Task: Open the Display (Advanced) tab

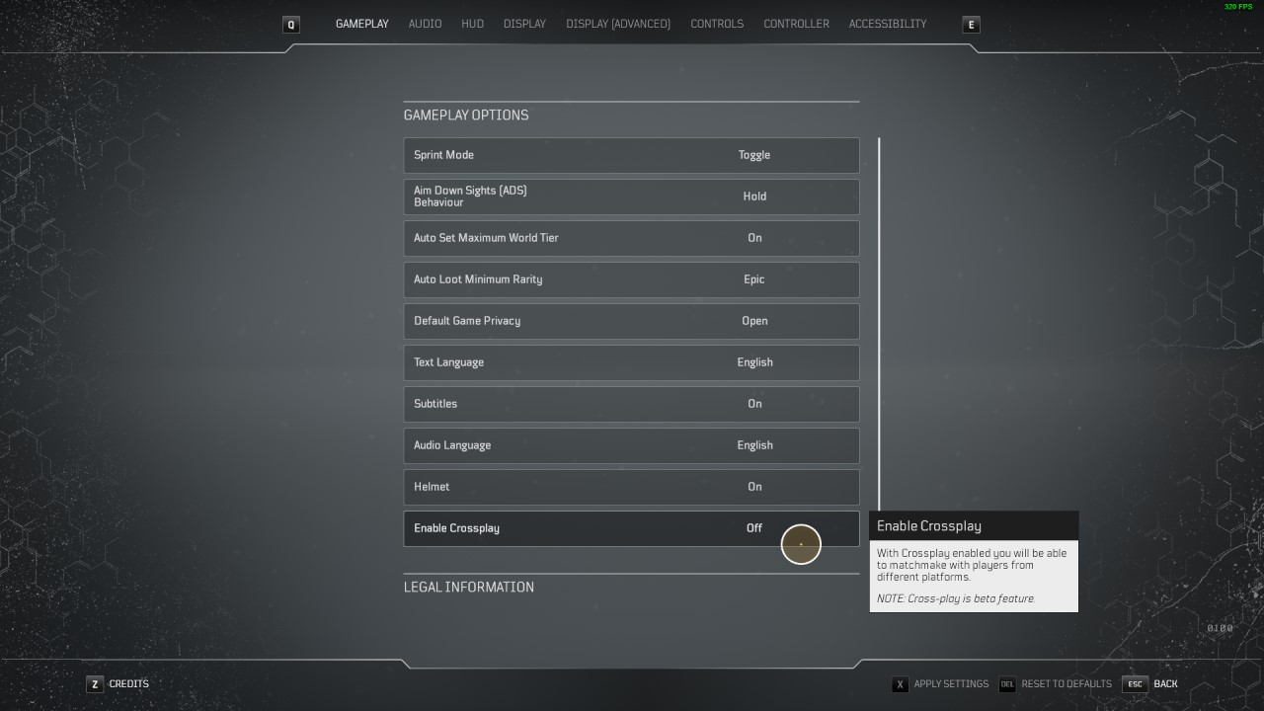Action: tap(617, 24)
